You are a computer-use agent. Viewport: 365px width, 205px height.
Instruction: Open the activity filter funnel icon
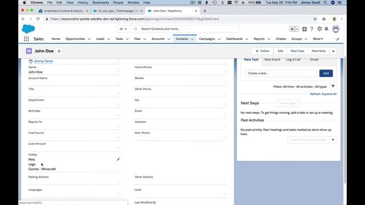tap(333, 87)
